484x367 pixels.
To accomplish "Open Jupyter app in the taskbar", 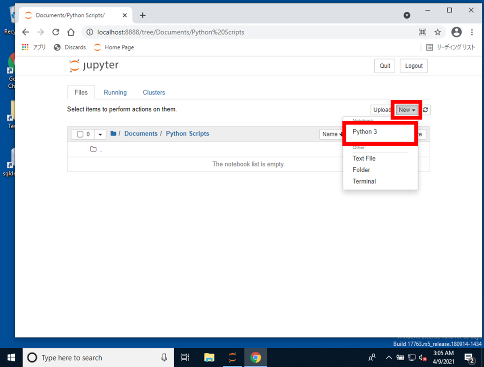I will (232, 357).
